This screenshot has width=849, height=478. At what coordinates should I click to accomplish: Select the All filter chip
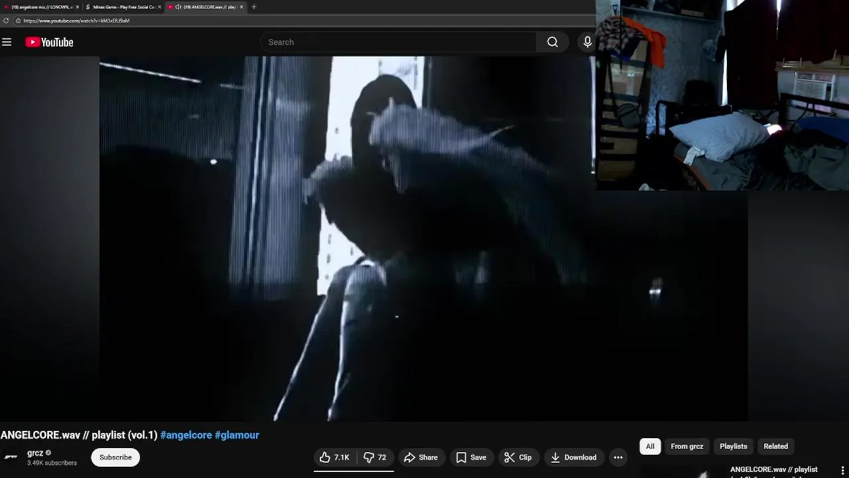[x=650, y=446]
